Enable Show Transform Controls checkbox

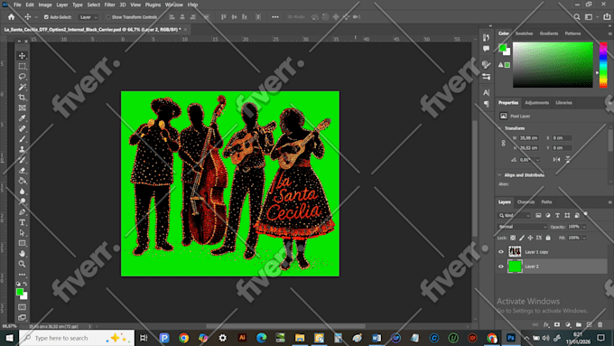point(108,17)
